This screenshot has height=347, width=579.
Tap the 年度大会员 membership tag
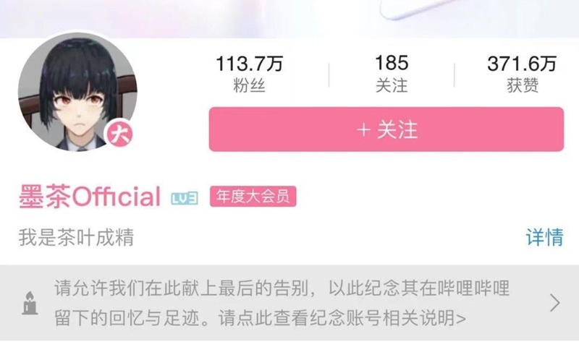[253, 196]
